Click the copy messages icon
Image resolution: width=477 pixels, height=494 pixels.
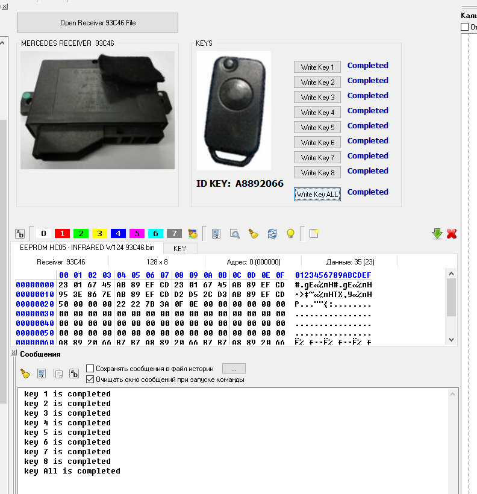coord(58,374)
